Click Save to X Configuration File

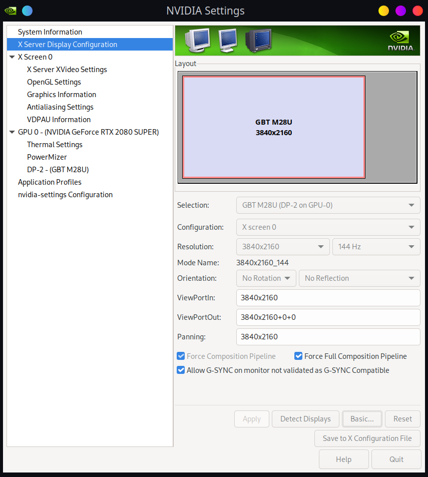click(367, 438)
